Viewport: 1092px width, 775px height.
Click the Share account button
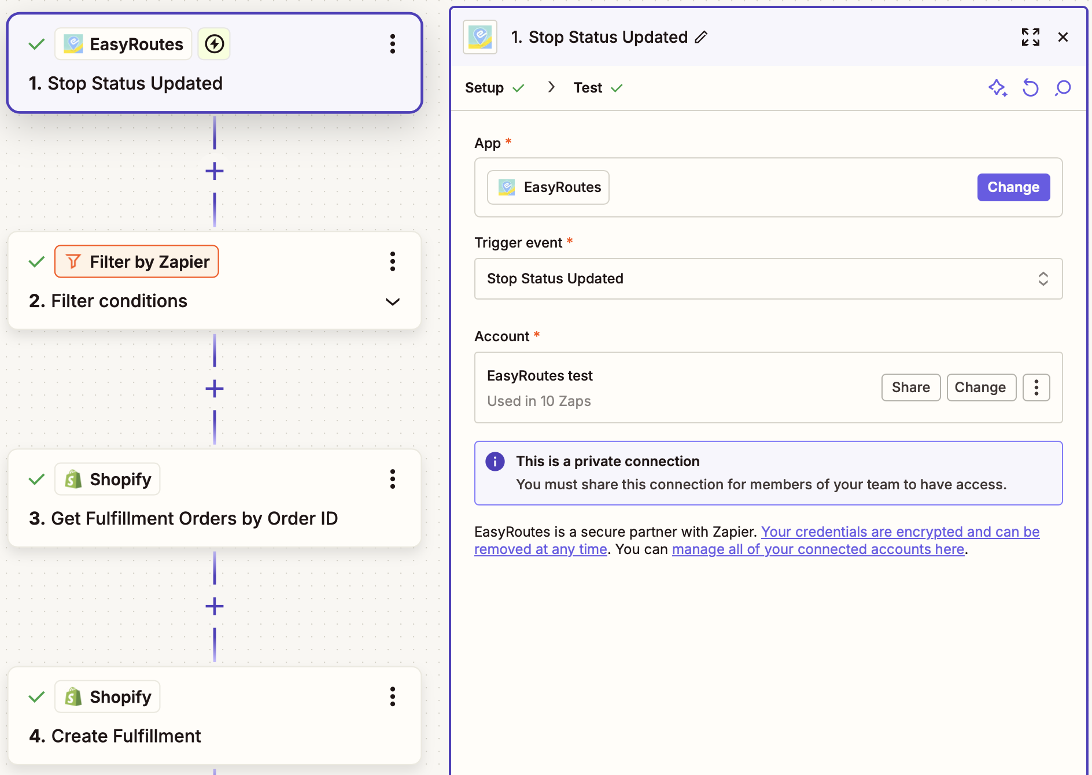[911, 387]
